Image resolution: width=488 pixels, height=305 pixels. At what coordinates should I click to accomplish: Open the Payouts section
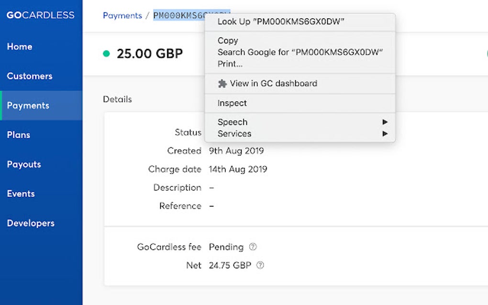click(24, 164)
